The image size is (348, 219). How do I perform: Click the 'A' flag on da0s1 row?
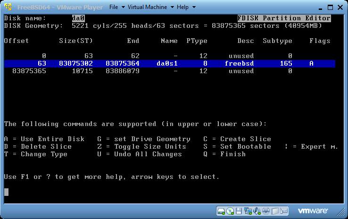tap(311, 64)
